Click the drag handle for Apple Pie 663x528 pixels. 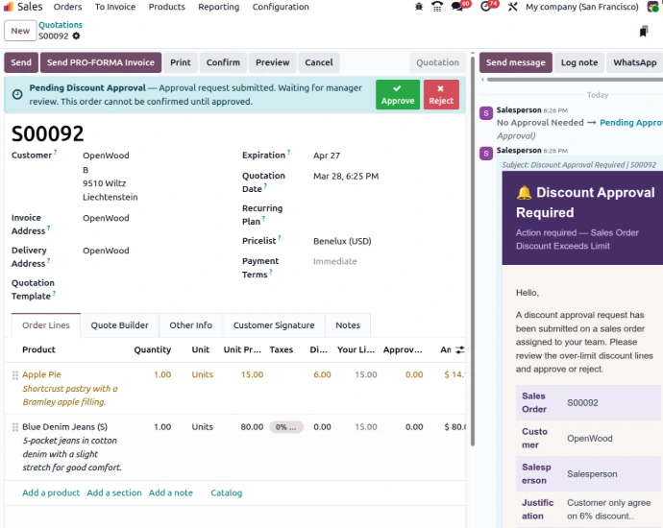coord(14,374)
